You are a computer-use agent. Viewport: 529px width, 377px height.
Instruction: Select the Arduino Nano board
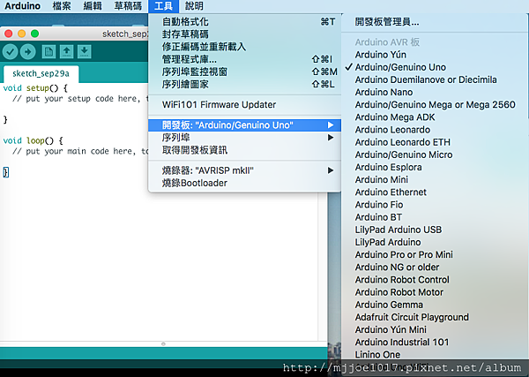tap(435, 92)
